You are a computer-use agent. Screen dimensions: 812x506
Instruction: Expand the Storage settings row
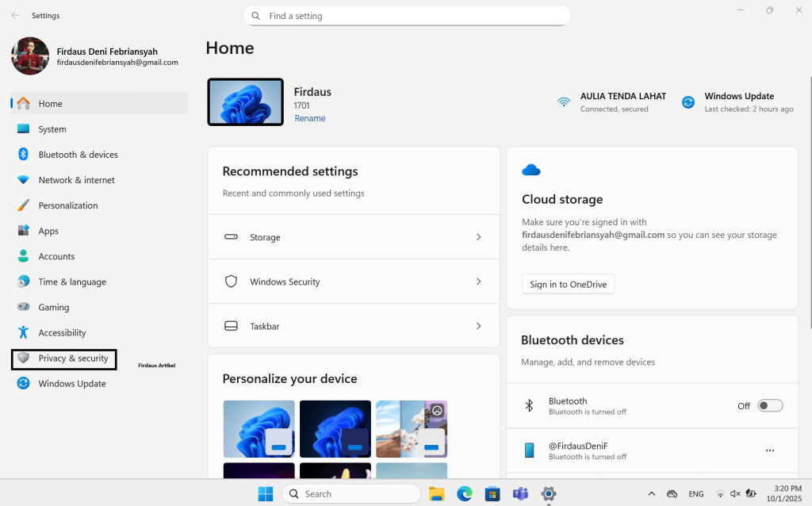478,237
